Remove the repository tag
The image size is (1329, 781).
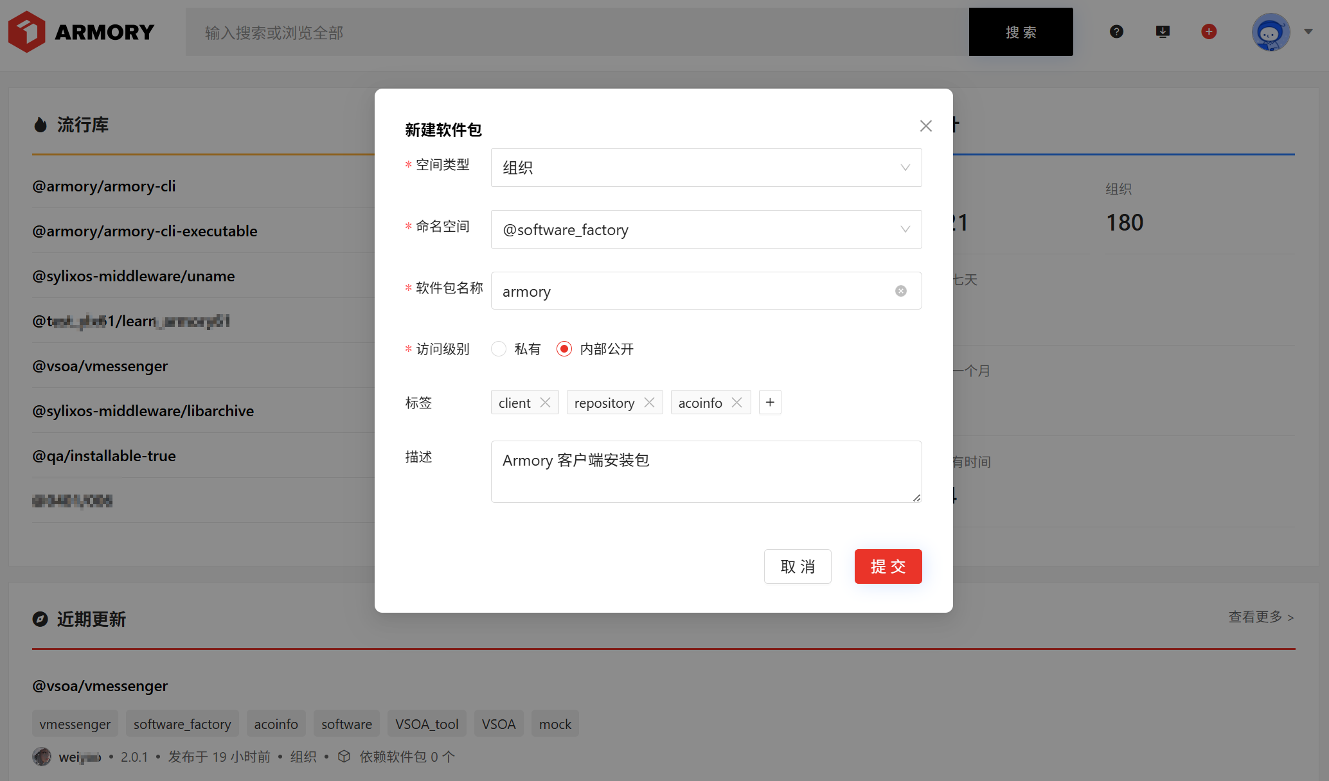pyautogui.click(x=649, y=402)
